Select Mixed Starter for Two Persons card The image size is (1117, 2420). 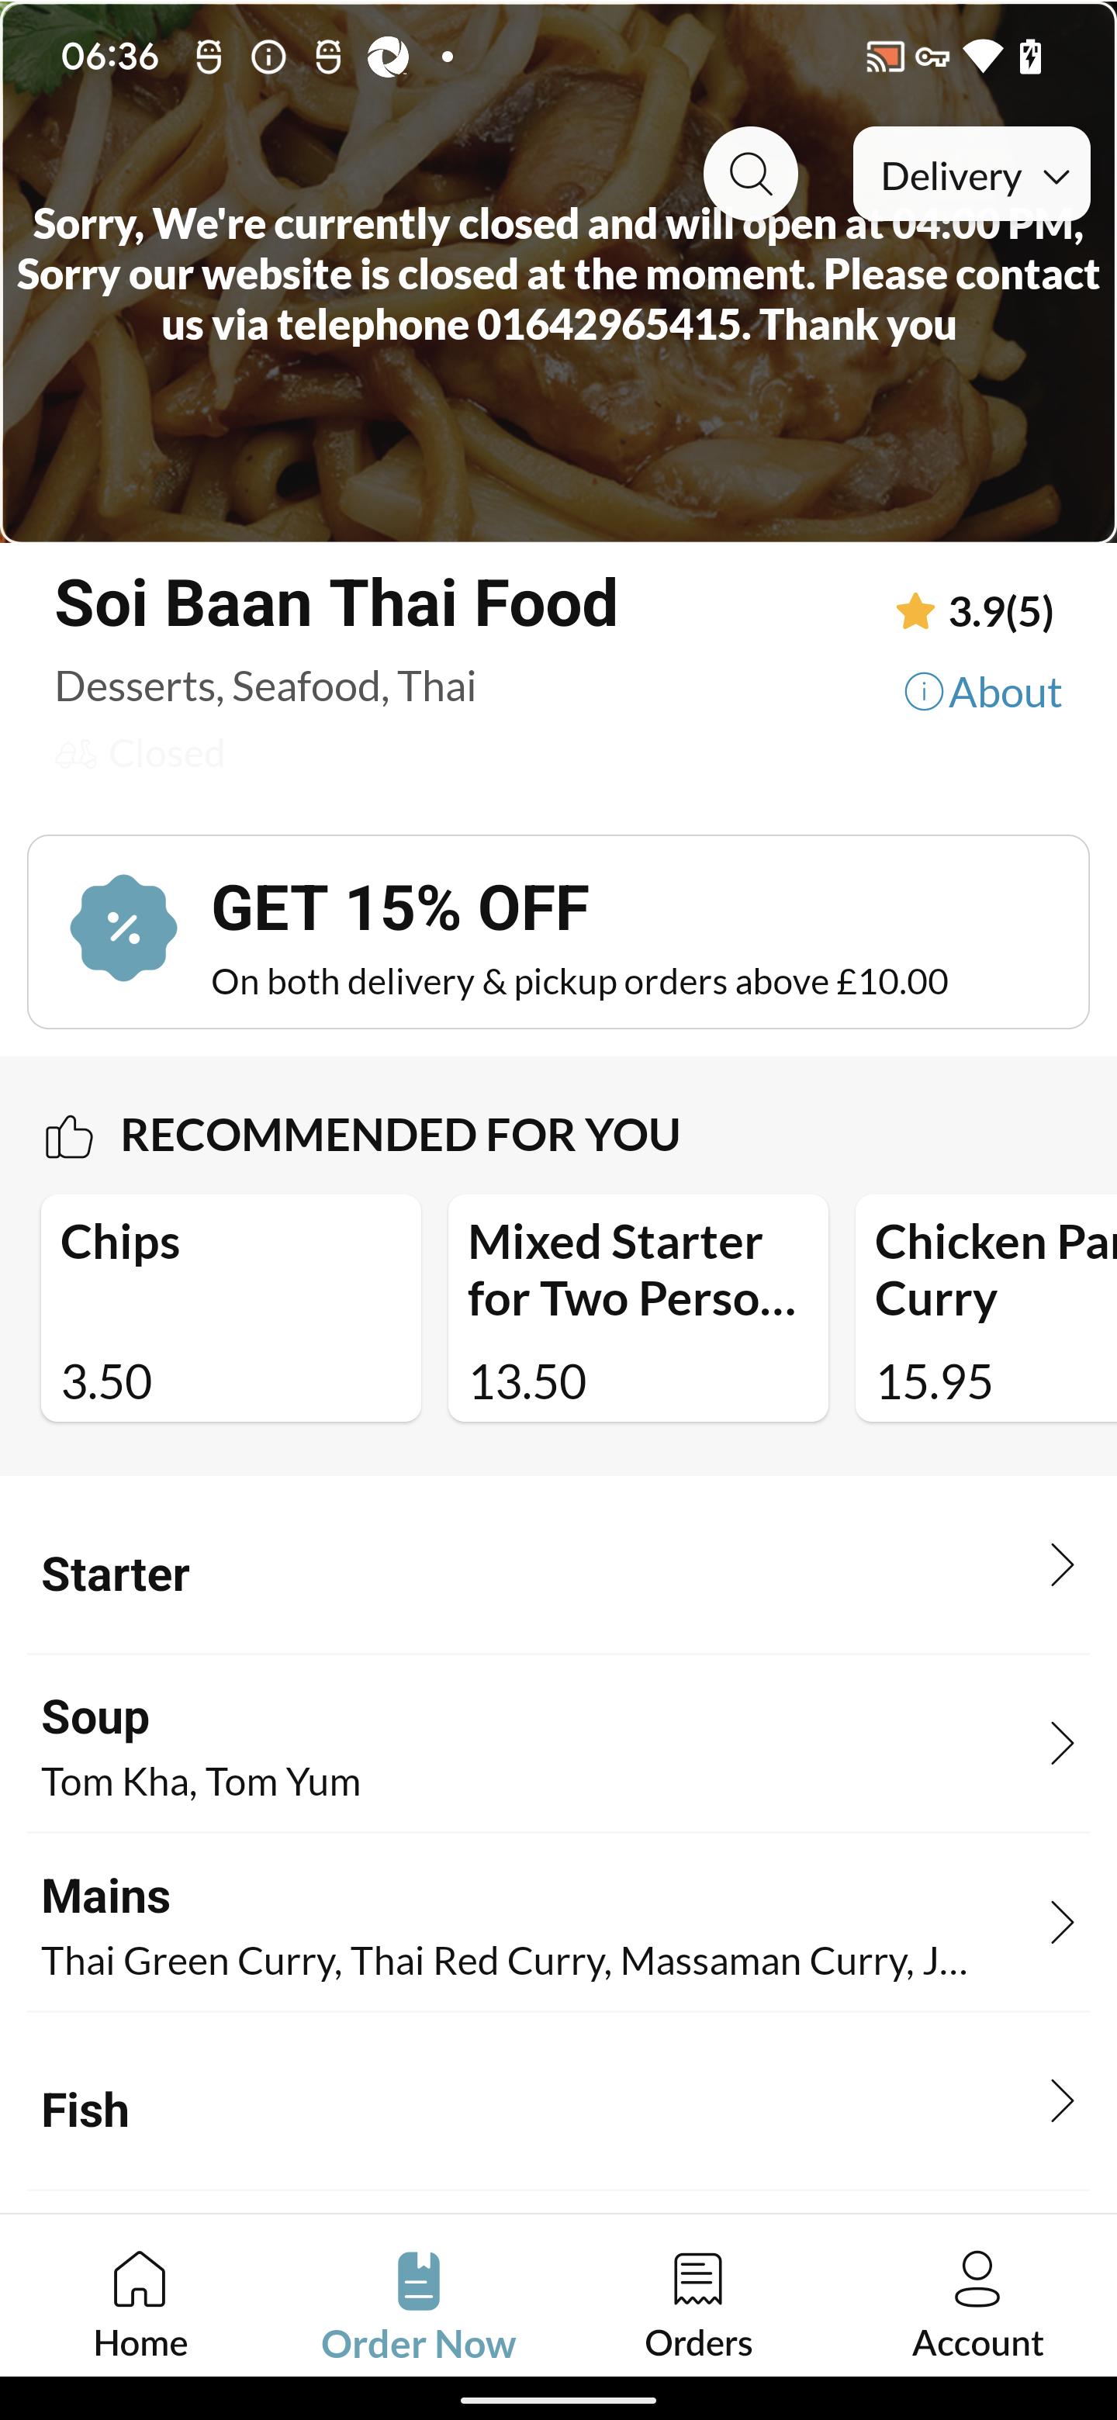pos(638,1308)
